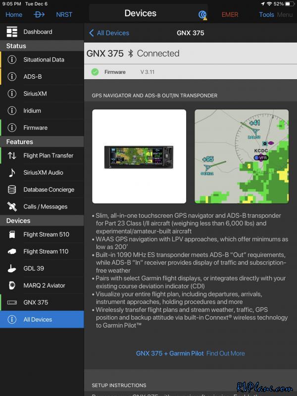Tap the SETUP INSTRUCTIONS heading

119,386
